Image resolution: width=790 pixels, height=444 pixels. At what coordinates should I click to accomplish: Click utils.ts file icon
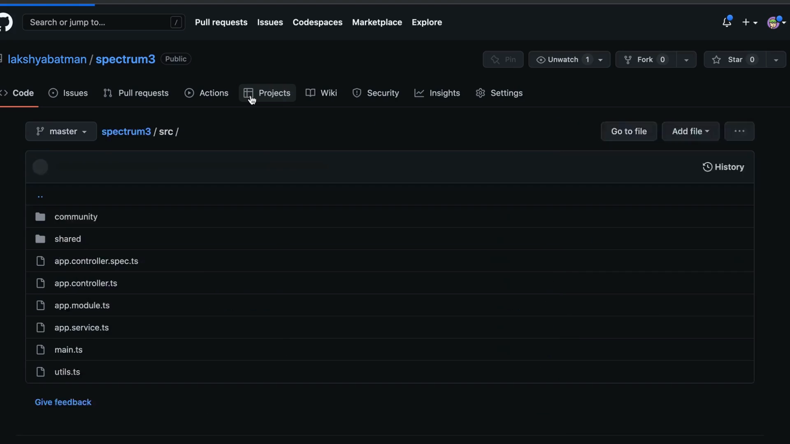pos(40,372)
